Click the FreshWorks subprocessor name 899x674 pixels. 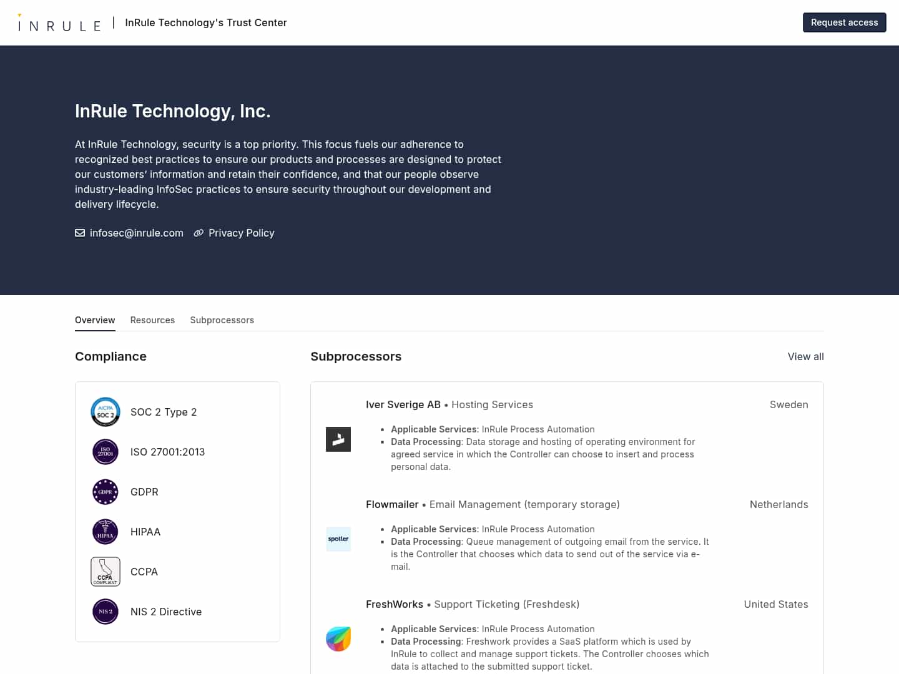point(395,604)
